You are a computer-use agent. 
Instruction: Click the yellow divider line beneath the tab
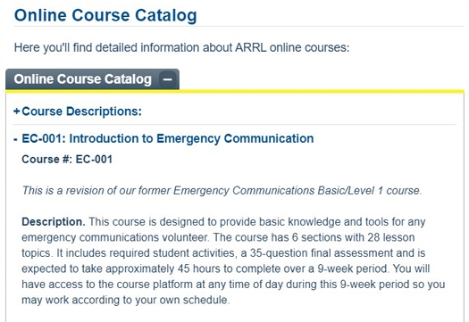pos(235,91)
